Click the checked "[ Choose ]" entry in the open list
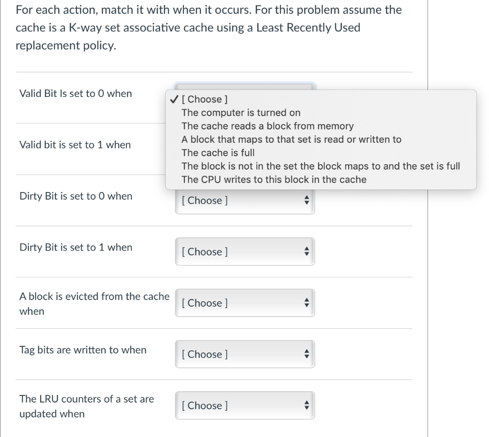 point(204,99)
